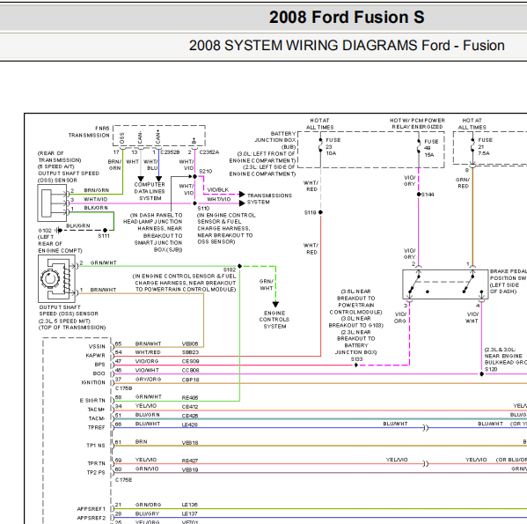The width and height of the screenshot is (527, 524).
Task: Click the Engine Controls System arrowhead
Action: [275, 304]
